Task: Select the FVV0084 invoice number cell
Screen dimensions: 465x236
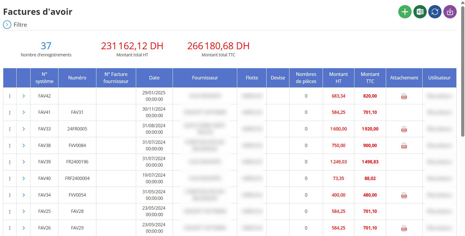Action: [x=77, y=146]
